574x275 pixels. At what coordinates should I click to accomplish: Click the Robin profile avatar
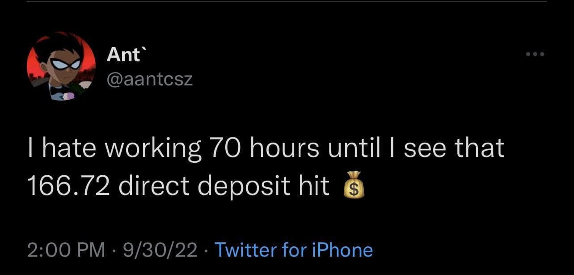click(x=61, y=66)
